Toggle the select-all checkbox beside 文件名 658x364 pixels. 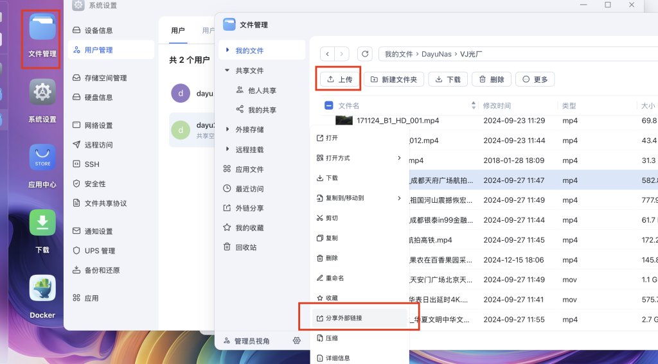(x=328, y=105)
